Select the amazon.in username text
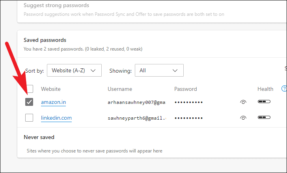287x173 pixels. [136, 102]
